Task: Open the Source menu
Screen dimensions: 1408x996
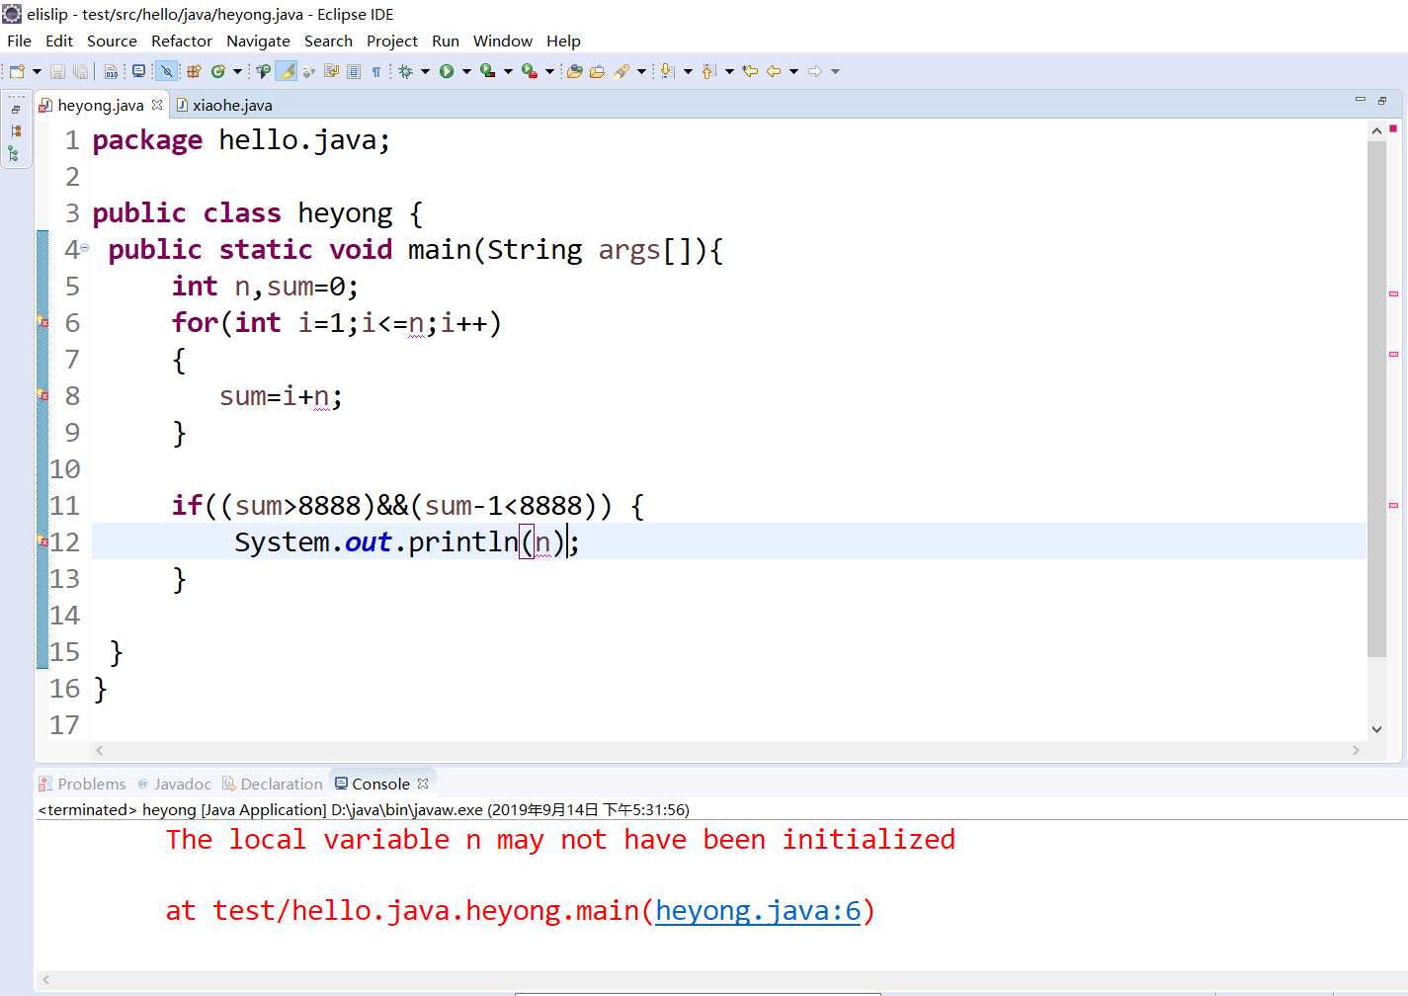Action: 112,41
